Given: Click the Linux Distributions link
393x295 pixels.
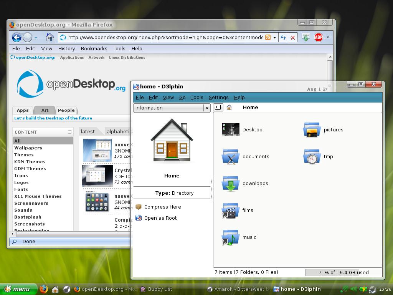Looking at the screenshot, I should tap(127, 58).
